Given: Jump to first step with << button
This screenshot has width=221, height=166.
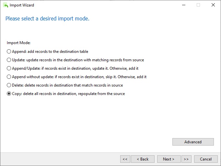Looking at the screenshot, I should point(125,159).
